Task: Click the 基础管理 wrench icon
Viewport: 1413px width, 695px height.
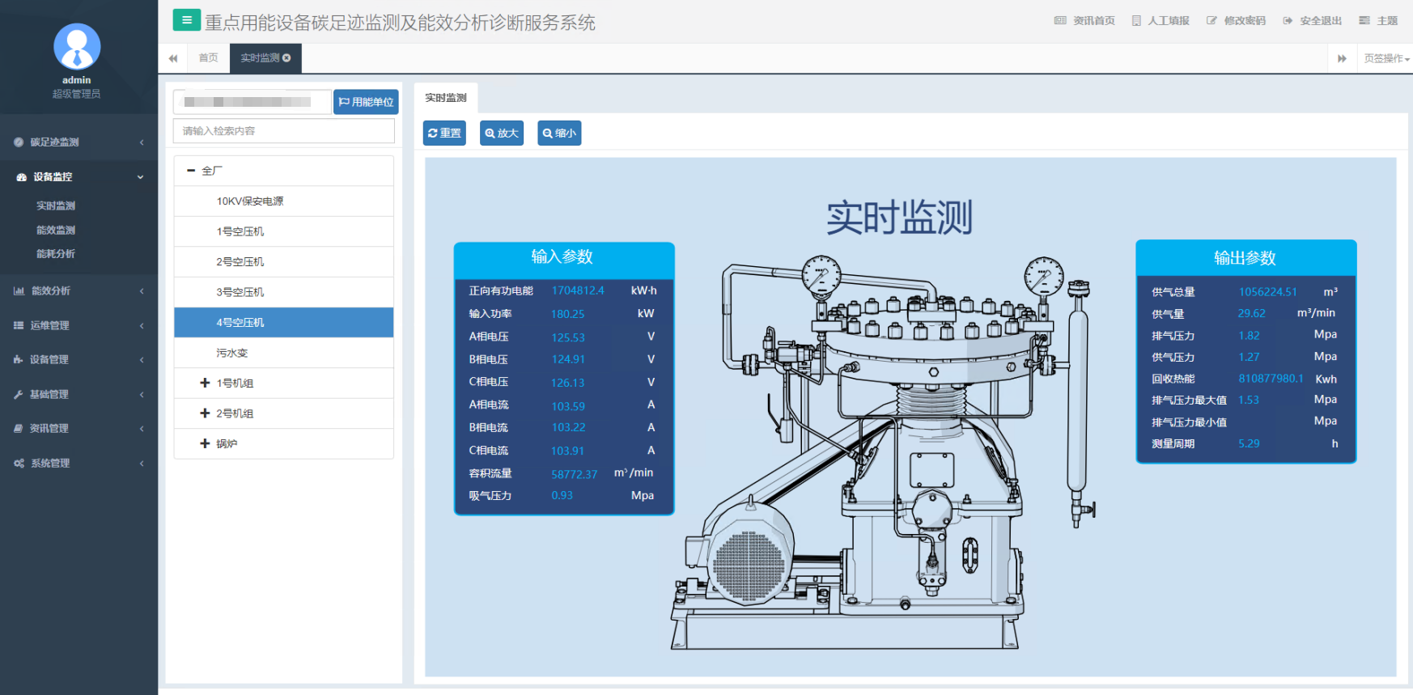Action: pyautogui.click(x=19, y=395)
